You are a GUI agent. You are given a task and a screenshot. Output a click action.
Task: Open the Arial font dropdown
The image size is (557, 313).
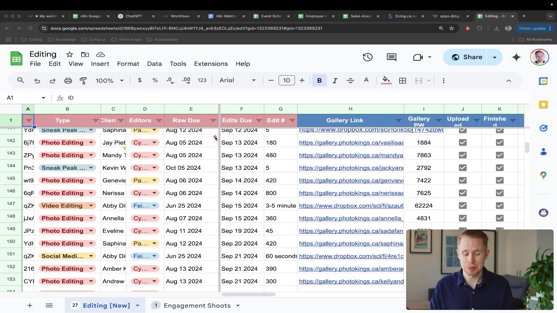(237, 81)
